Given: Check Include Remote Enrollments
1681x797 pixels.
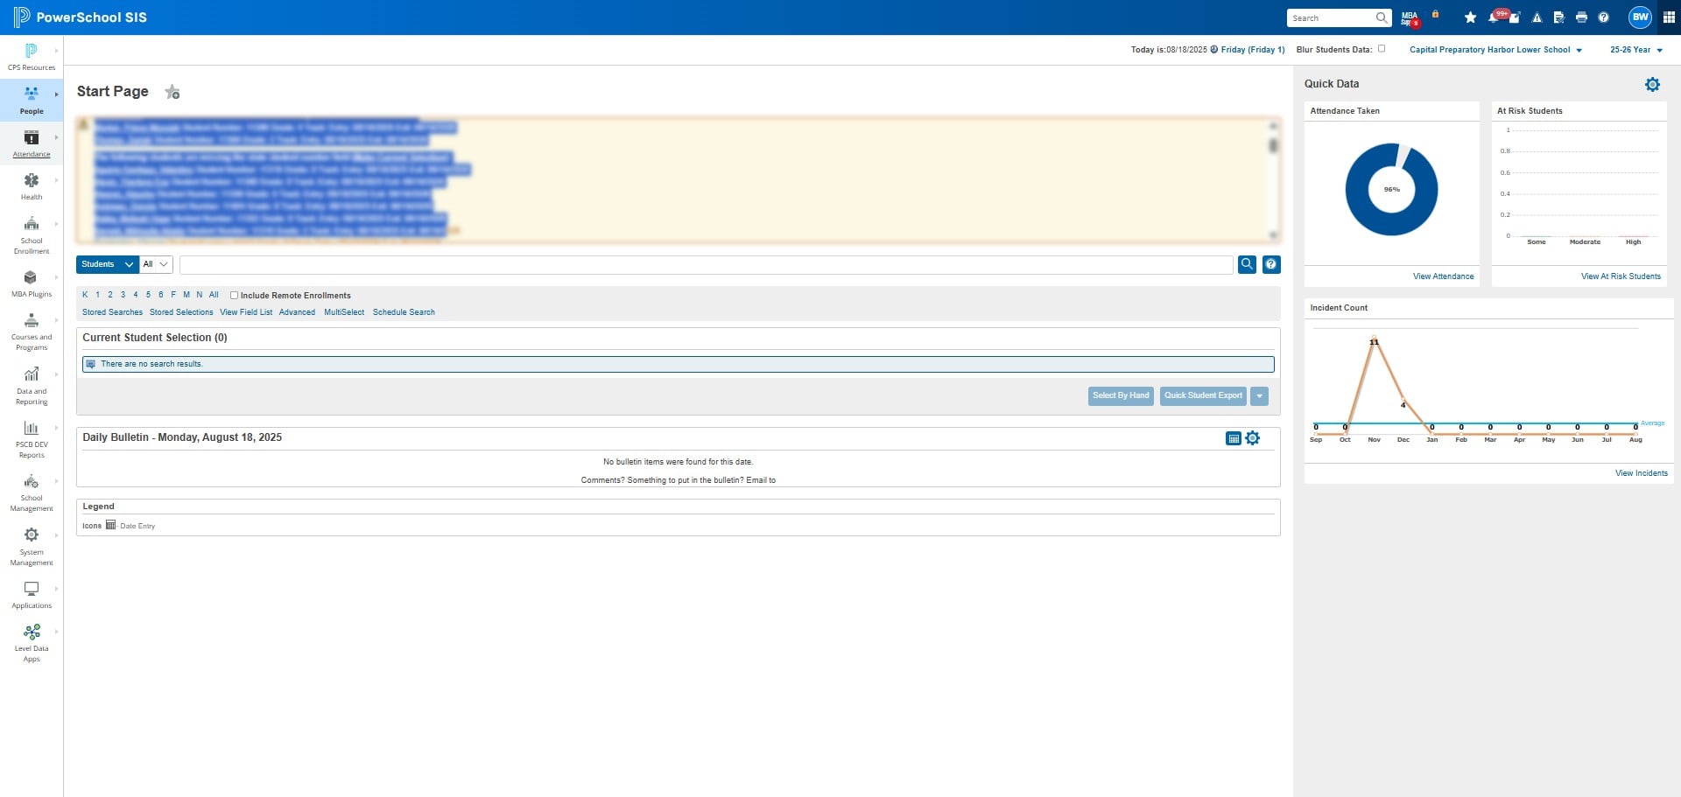Looking at the screenshot, I should pos(234,296).
